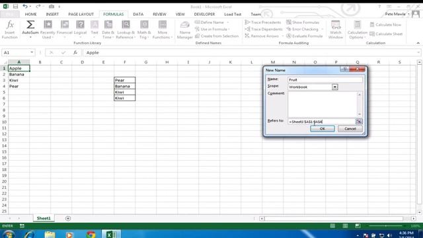
Task: Open Logical functions list
Action: pyautogui.click(x=80, y=29)
